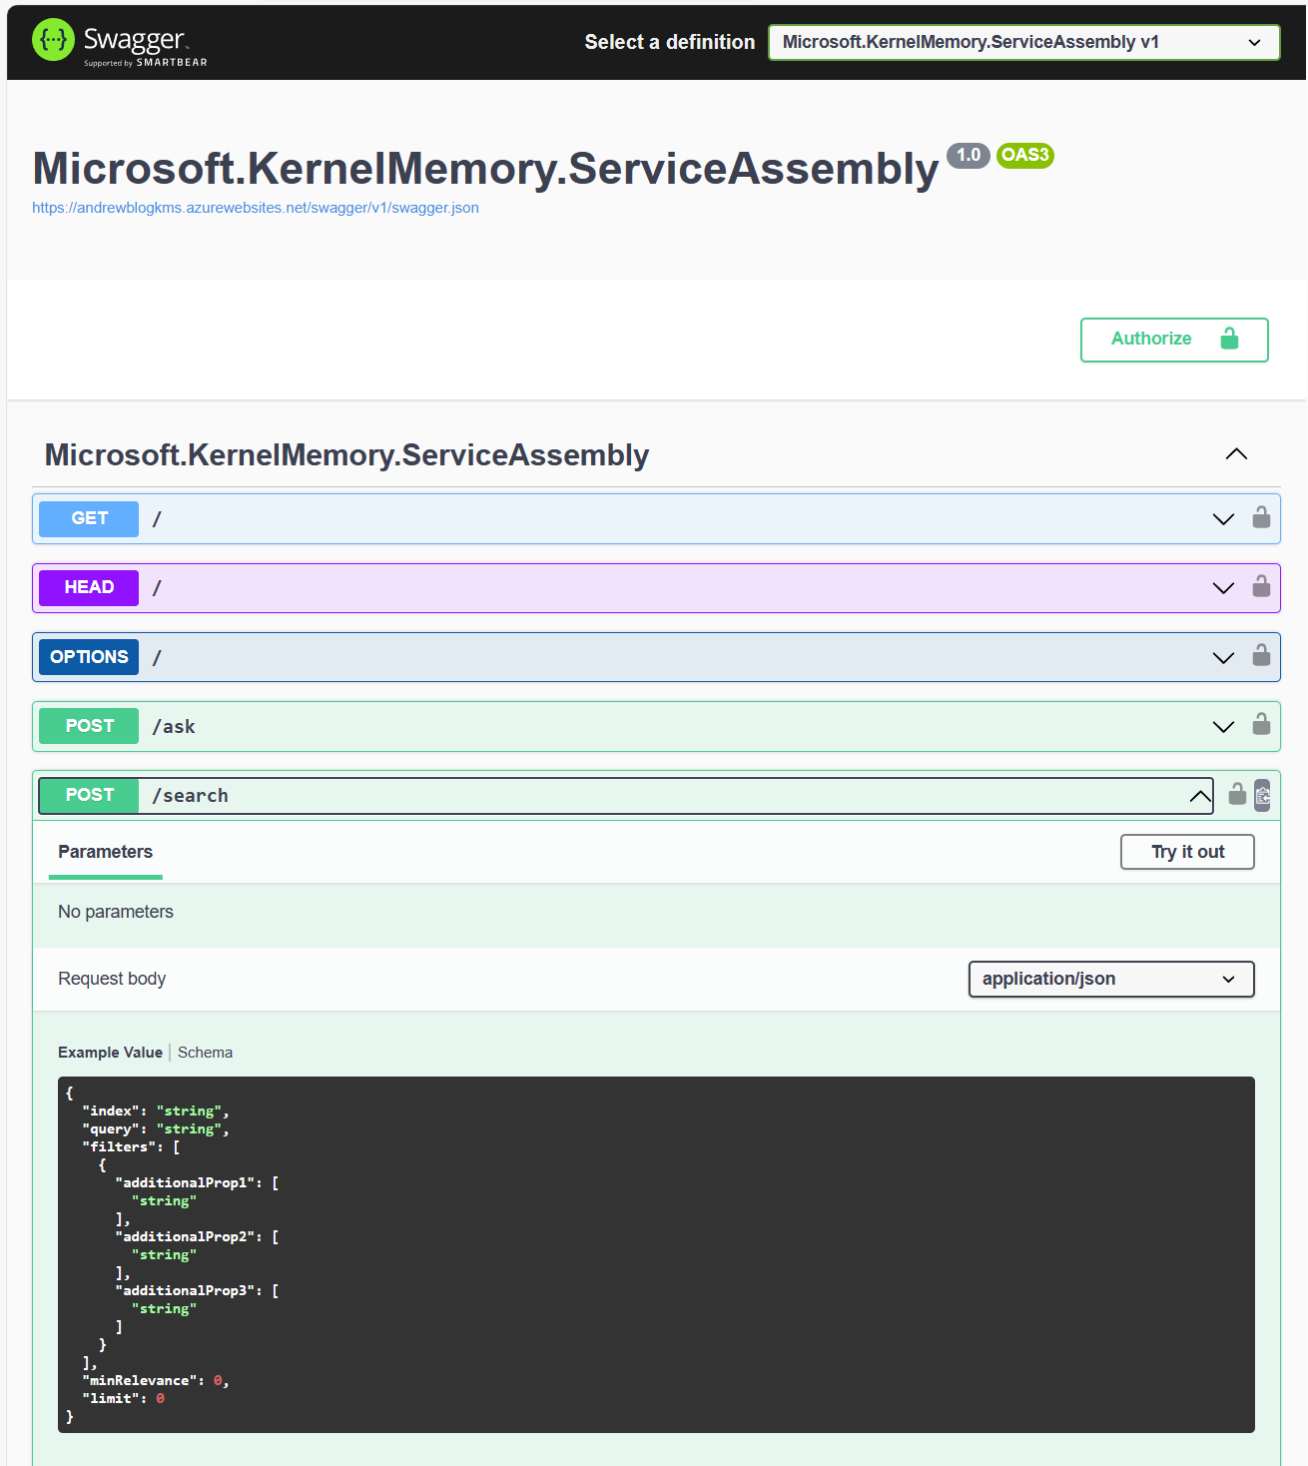Switch to the Schema tab
This screenshot has width=1308, height=1466.
point(205,1053)
